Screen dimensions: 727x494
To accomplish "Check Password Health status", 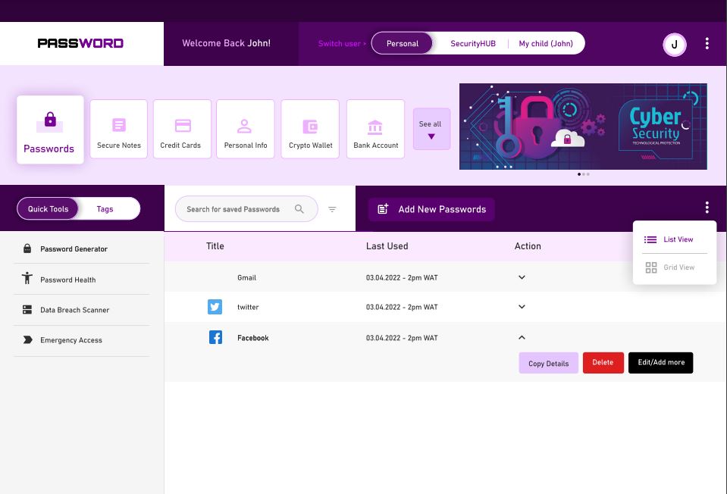I will click(x=67, y=279).
